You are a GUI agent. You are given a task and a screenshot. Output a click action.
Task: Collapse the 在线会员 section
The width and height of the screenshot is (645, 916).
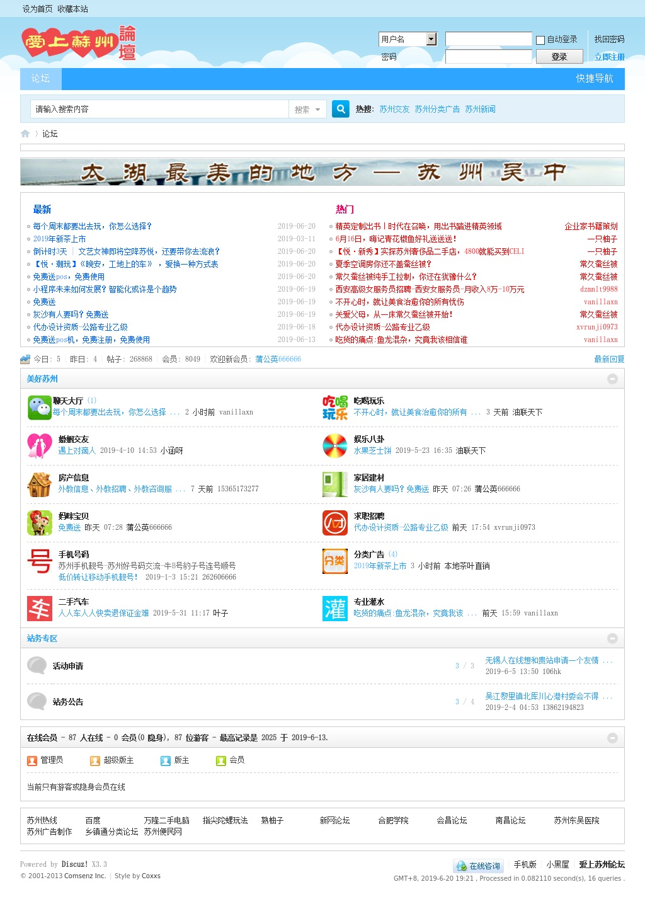point(612,738)
